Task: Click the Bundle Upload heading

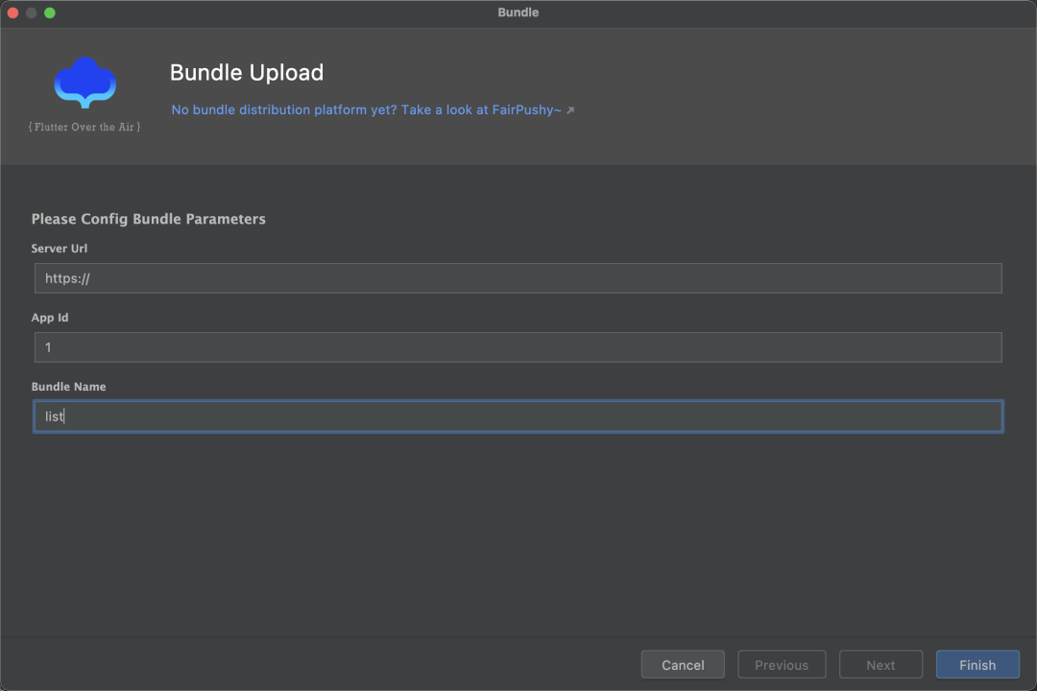Action: pos(247,73)
